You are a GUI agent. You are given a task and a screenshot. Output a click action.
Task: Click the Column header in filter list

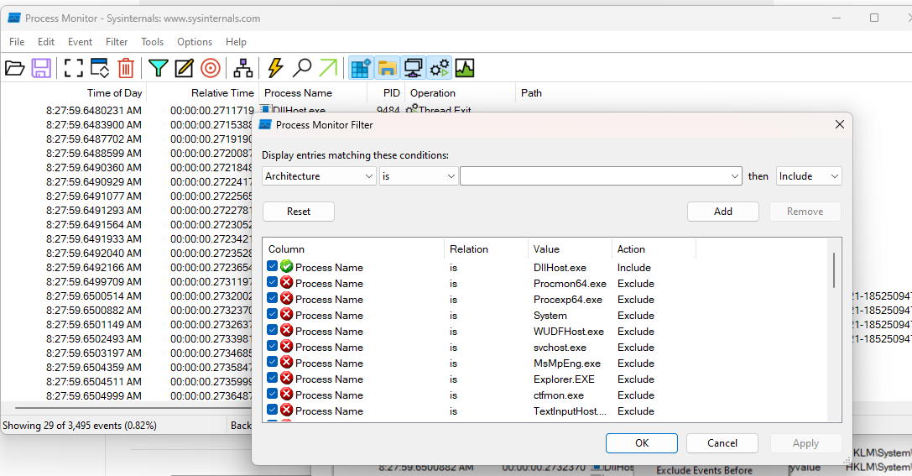click(353, 249)
